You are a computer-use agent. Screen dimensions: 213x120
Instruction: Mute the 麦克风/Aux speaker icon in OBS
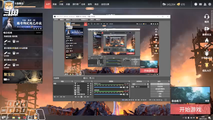click(x=124, y=87)
